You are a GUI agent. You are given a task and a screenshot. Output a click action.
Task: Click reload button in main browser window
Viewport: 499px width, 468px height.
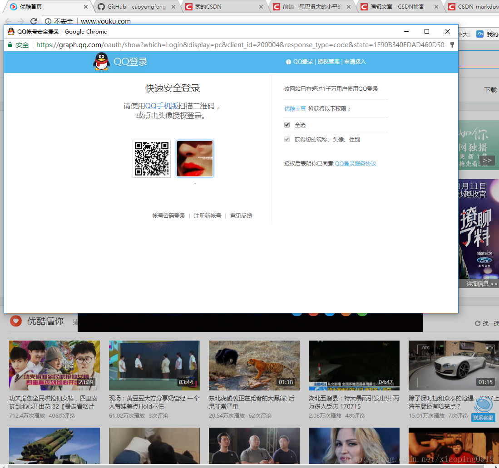point(34,21)
